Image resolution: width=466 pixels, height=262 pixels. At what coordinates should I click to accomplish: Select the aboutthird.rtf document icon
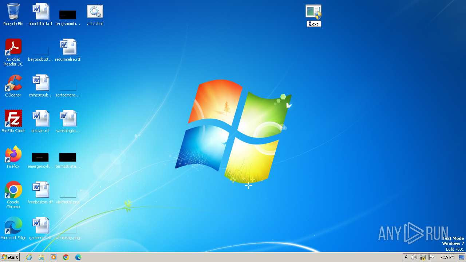(x=40, y=12)
